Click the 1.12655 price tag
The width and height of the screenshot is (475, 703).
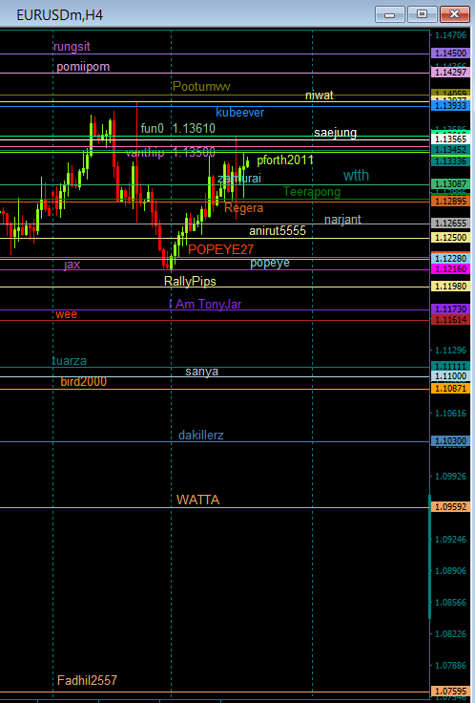[x=450, y=224]
